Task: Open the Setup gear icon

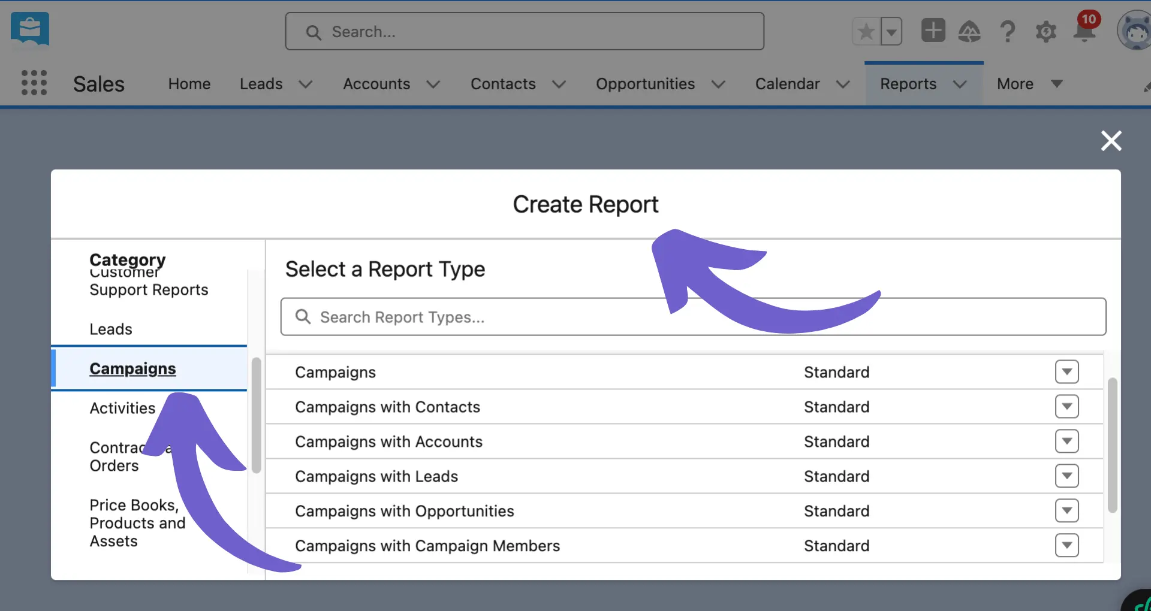Action: click(1046, 32)
